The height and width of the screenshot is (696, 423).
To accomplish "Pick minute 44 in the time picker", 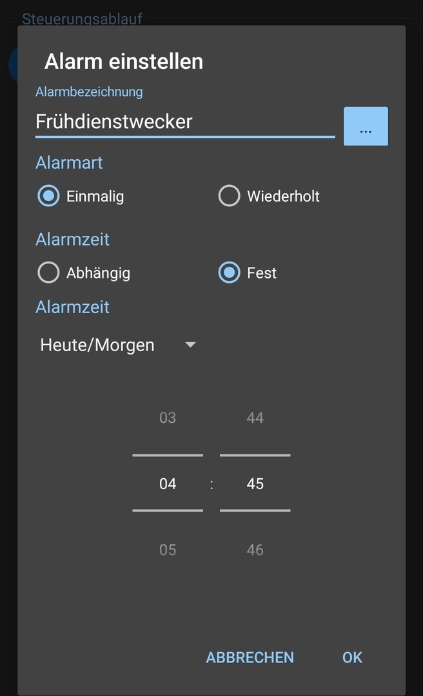I will (x=255, y=418).
